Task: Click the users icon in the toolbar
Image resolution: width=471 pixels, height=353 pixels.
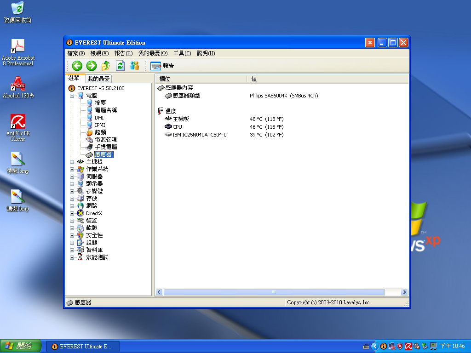Action: click(x=134, y=66)
